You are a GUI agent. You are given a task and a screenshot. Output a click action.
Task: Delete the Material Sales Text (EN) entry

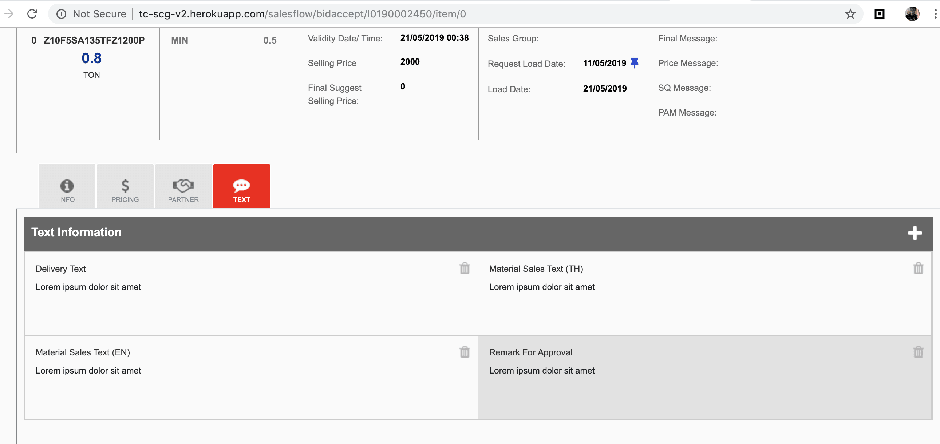pyautogui.click(x=464, y=352)
